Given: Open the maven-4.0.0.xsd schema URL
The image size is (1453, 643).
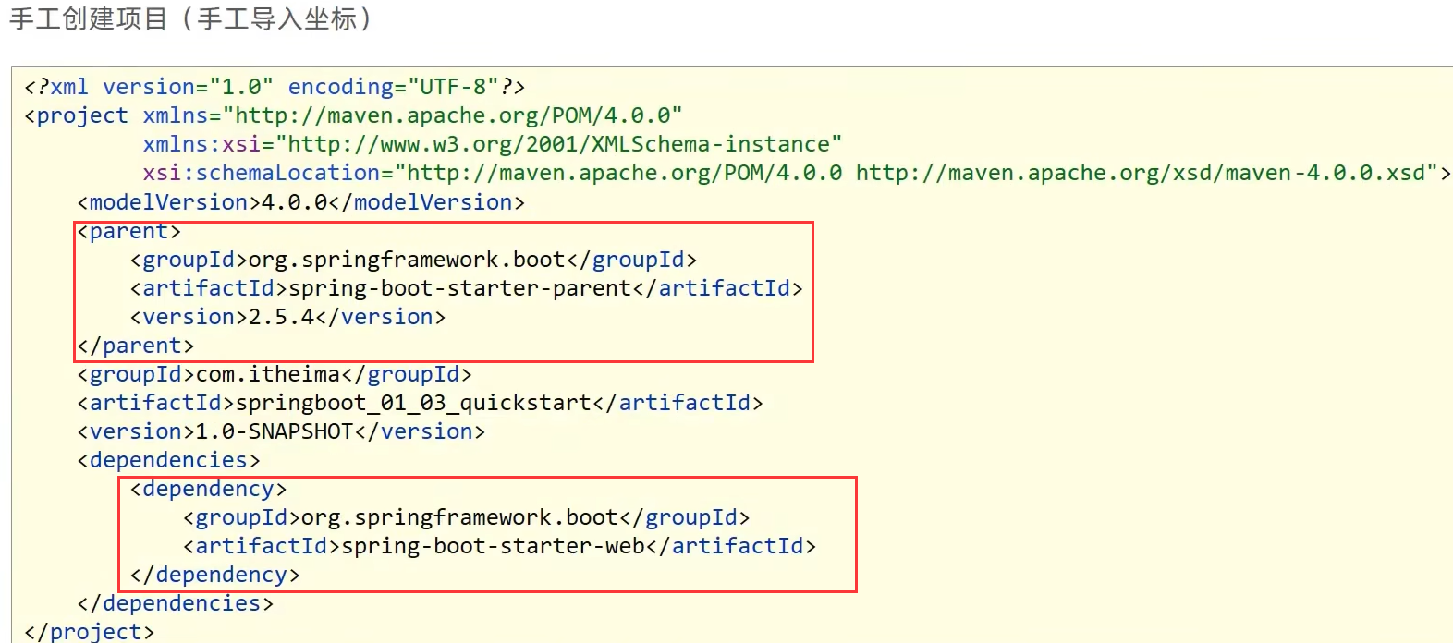Looking at the screenshot, I should 1146,173.
